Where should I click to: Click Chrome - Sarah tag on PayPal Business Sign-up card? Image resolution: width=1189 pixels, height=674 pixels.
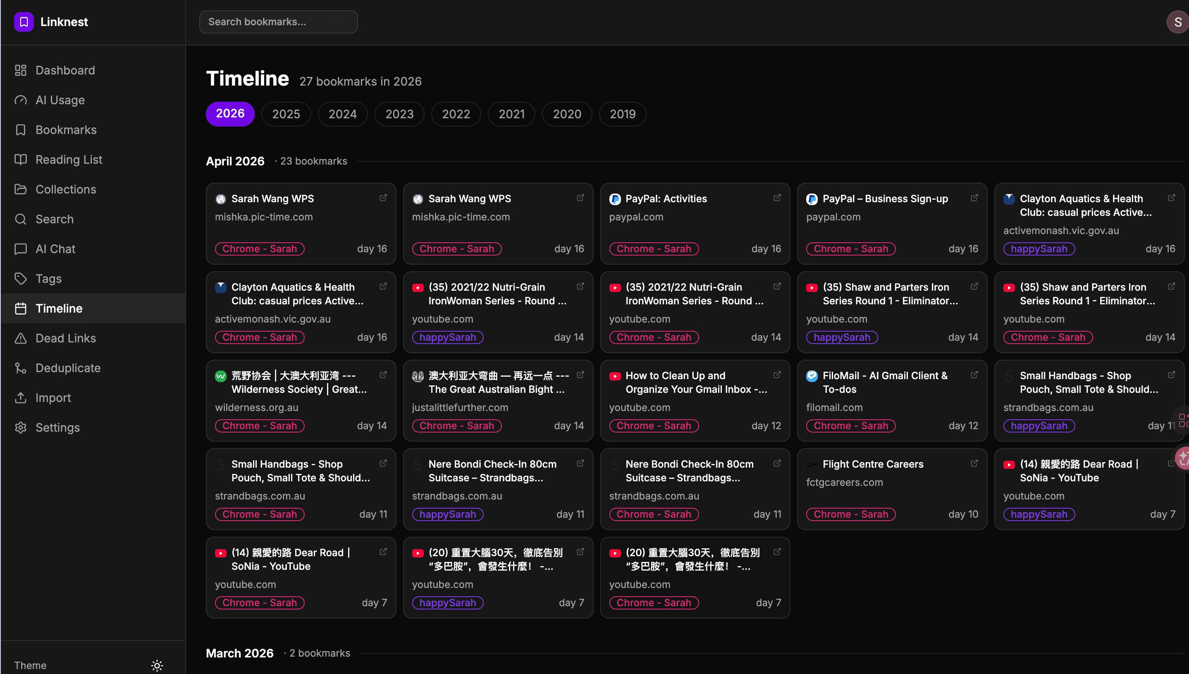[851, 249]
